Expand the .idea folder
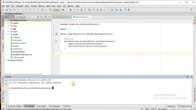The image size is (196, 110). coord(8,26)
